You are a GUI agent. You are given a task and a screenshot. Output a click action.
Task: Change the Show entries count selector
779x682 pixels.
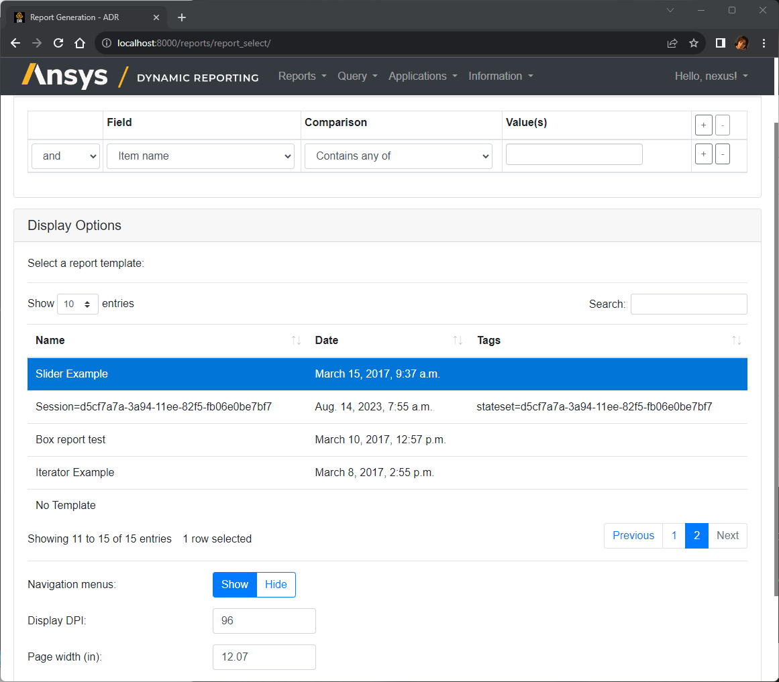point(78,304)
